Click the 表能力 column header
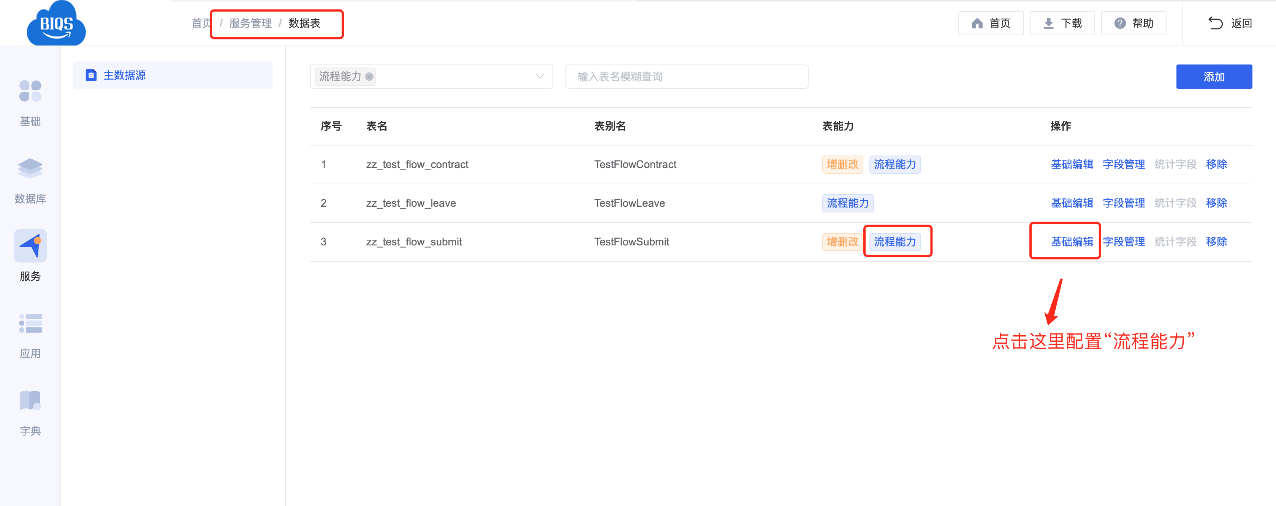 tap(837, 126)
